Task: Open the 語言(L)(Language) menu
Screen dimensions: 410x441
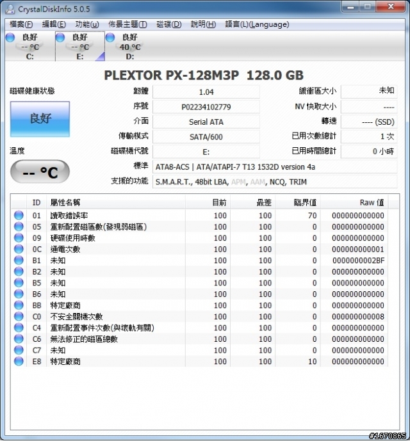Action: point(257,24)
